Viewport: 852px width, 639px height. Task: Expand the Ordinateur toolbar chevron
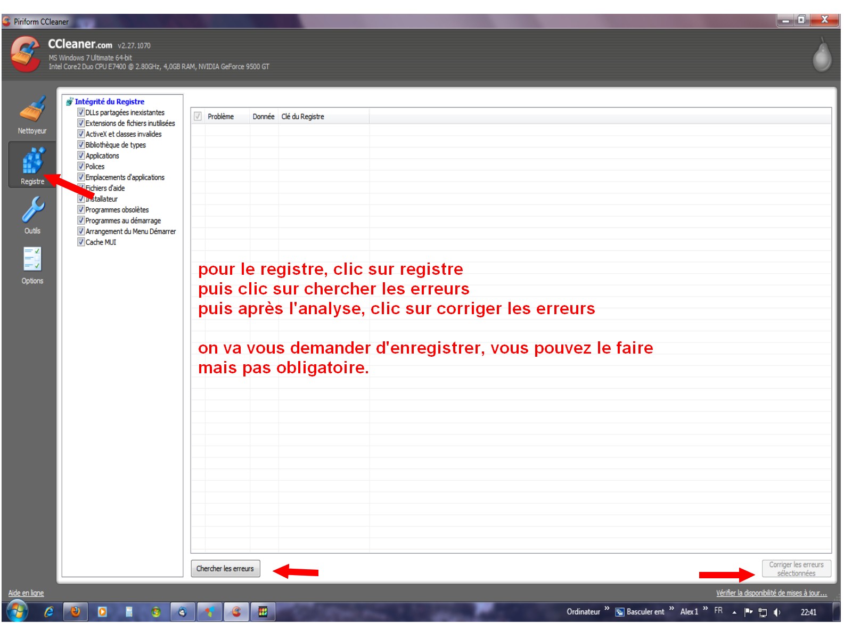tap(607, 609)
